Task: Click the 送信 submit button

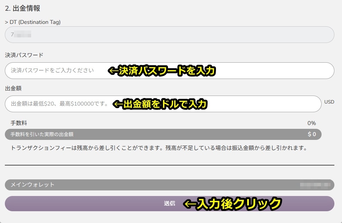Action: [x=170, y=204]
